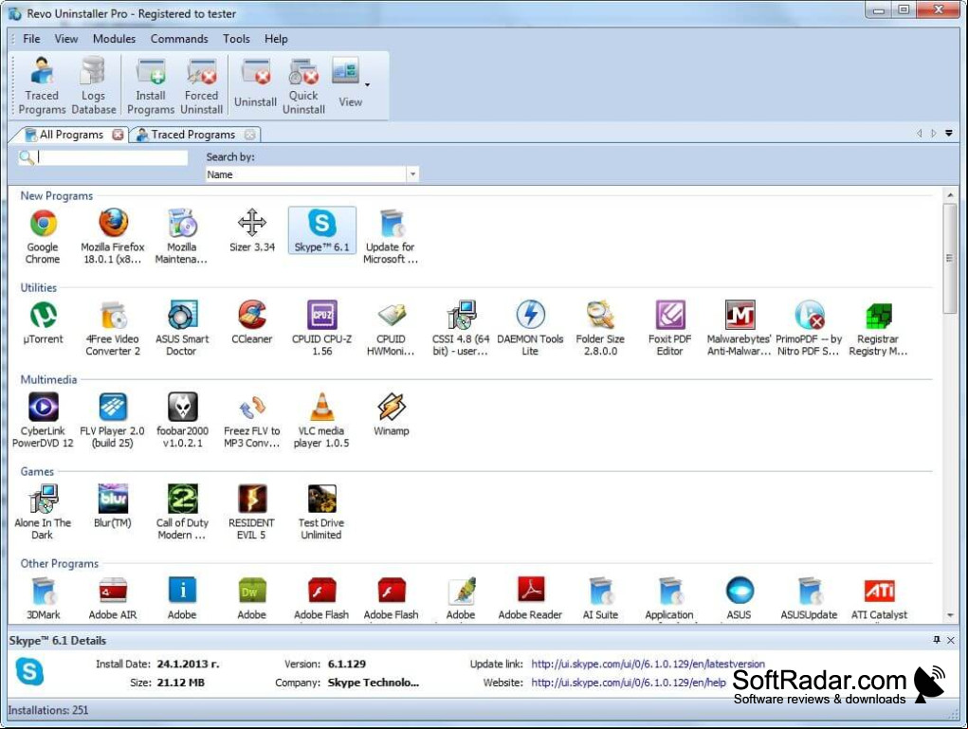
Task: Open the Skype Website help link
Action: (629, 683)
